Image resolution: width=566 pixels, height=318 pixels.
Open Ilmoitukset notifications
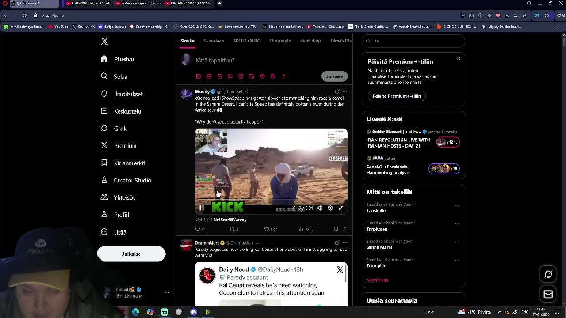122,94
